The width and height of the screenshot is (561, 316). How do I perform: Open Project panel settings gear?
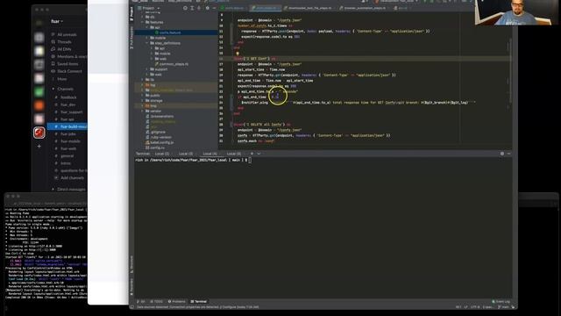(207, 8)
